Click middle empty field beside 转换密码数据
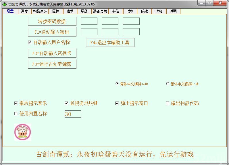The height and width of the screenshot is (165, 229). pos(110,21)
